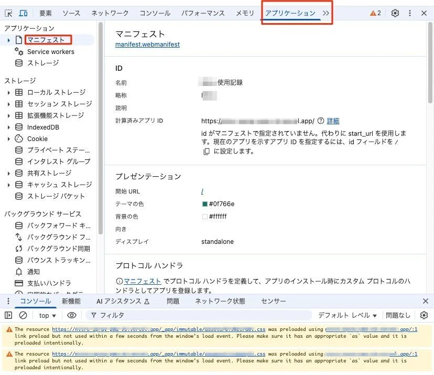Switch to the ネットワーク tab

click(x=110, y=13)
